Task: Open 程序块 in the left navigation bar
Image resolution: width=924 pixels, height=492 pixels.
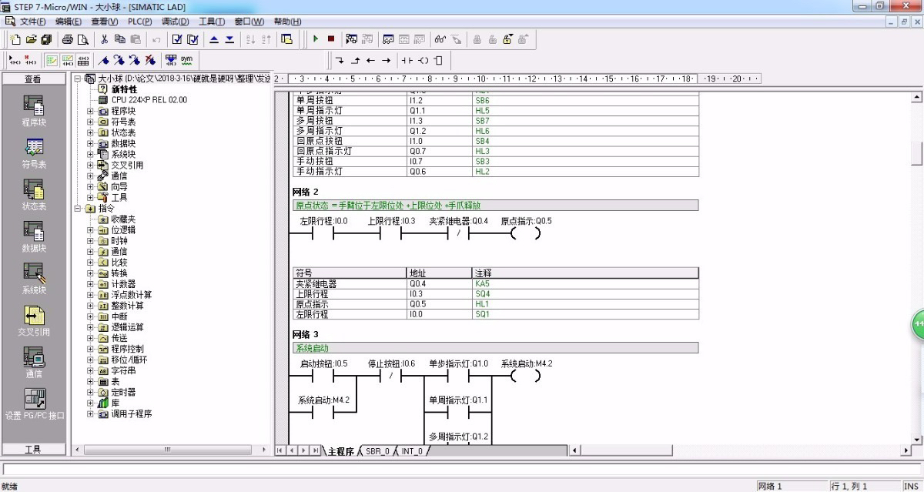Action: click(34, 111)
